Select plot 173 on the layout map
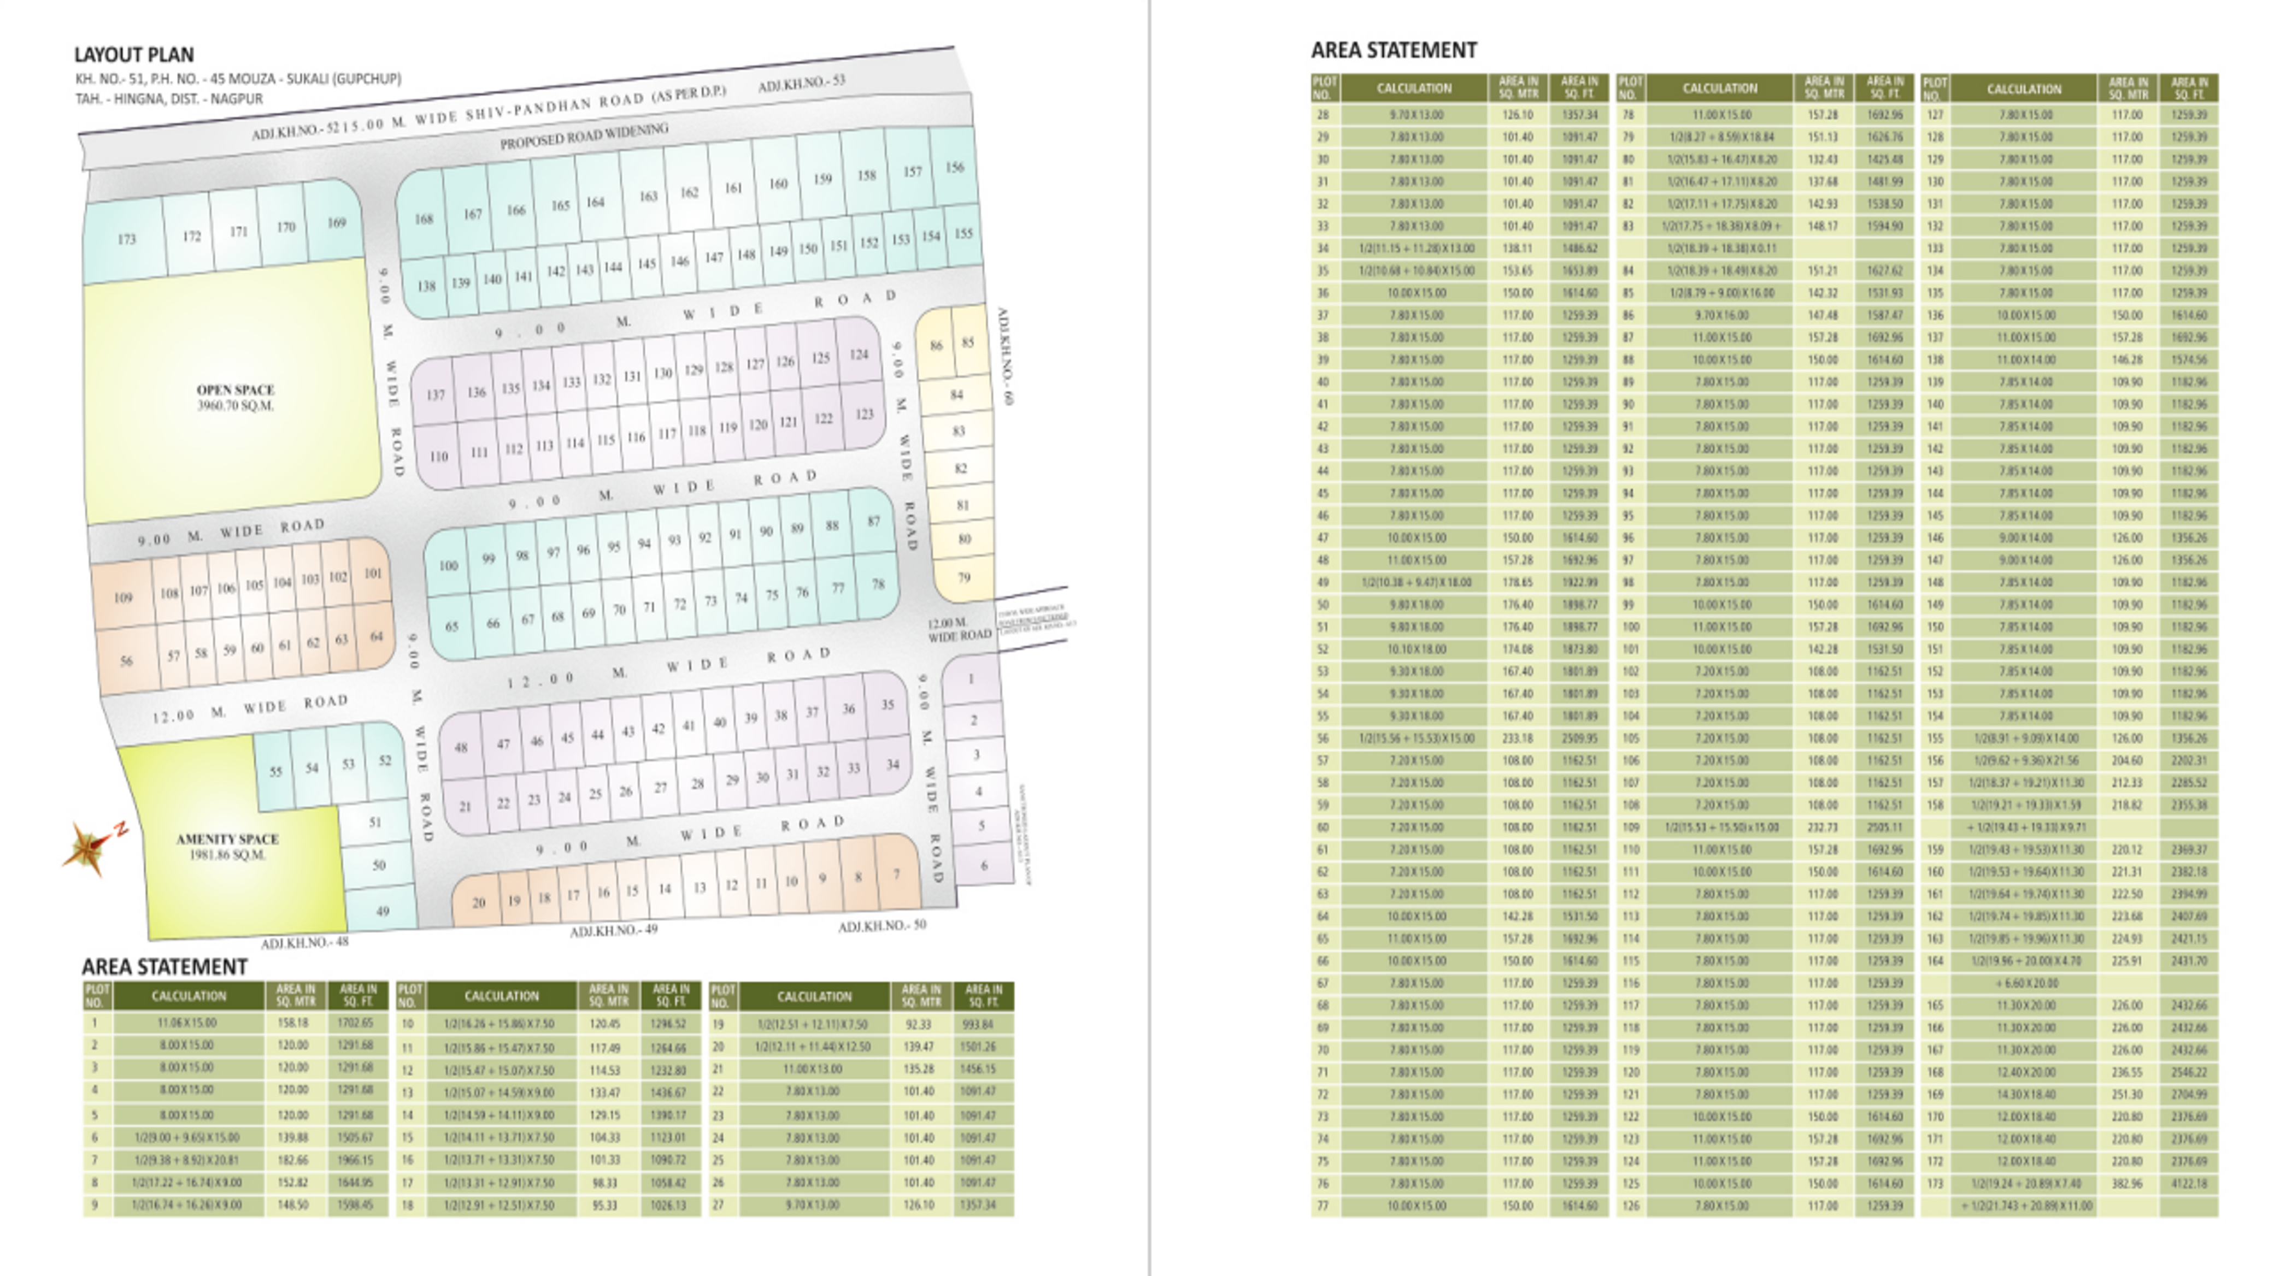This screenshot has width=2292, height=1276. point(126,239)
